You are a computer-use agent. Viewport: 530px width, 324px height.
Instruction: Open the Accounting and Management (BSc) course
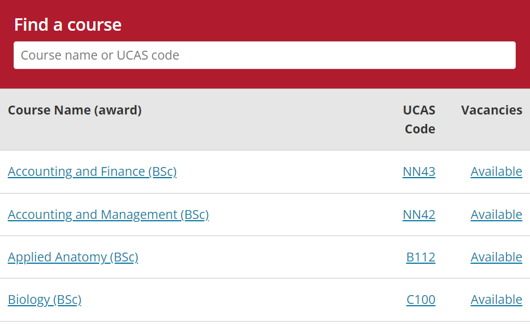(x=108, y=215)
